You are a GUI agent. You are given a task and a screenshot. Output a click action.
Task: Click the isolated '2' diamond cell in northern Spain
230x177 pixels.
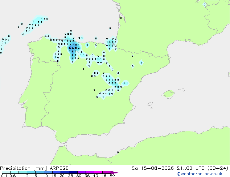[x=87, y=45]
